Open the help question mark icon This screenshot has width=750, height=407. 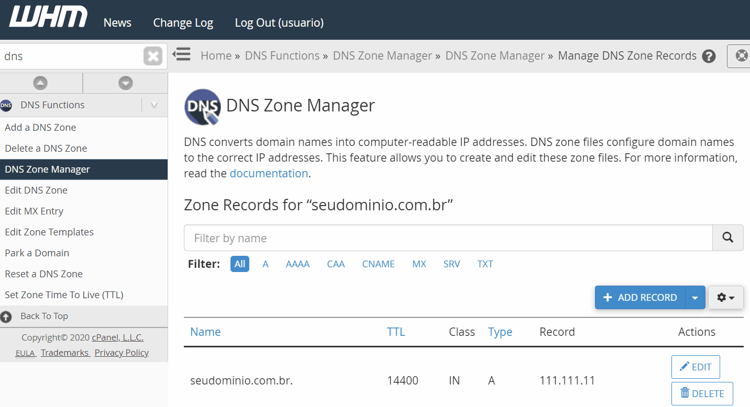point(709,56)
